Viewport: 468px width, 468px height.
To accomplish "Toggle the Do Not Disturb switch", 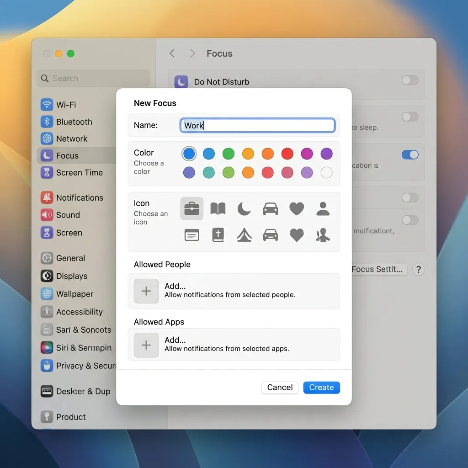I will tap(410, 80).
